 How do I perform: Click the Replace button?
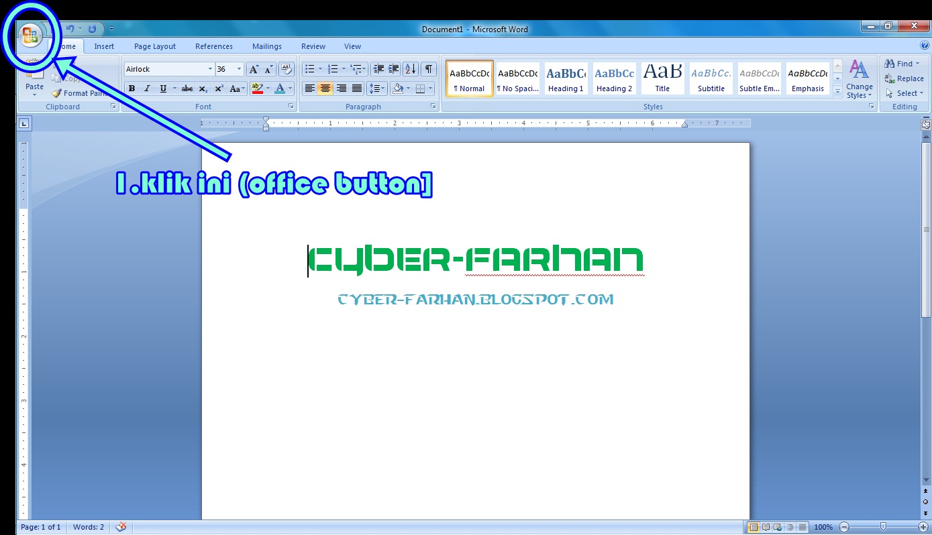[904, 78]
